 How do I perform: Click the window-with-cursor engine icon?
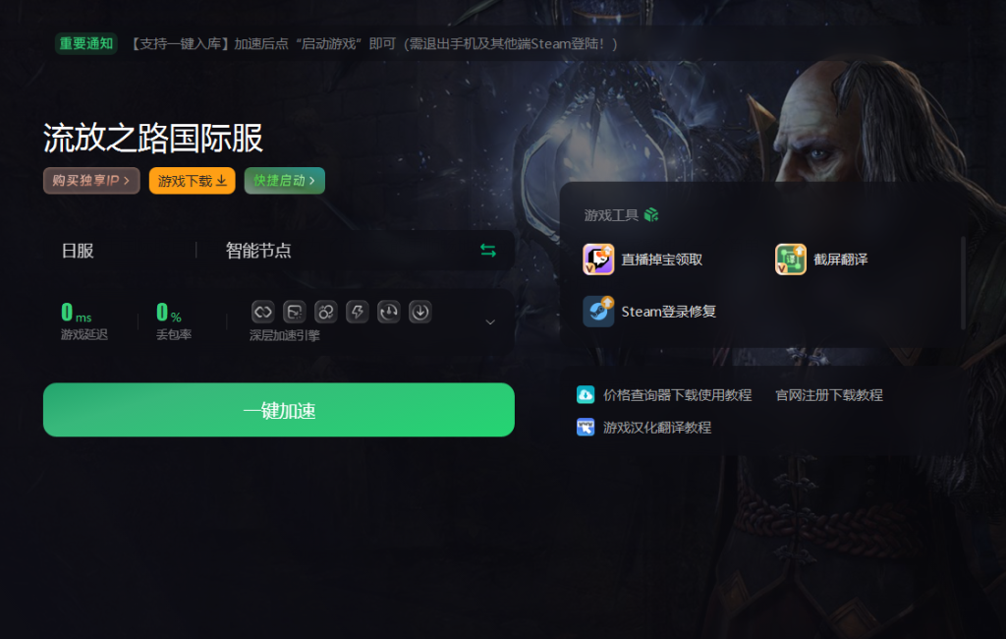[x=295, y=312]
